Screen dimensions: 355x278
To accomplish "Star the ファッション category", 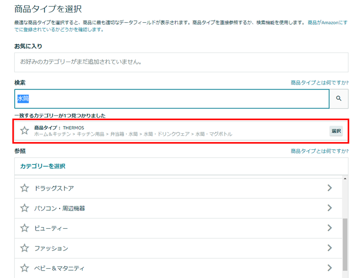I will pyautogui.click(x=24, y=248).
